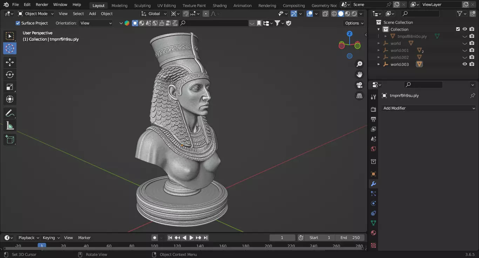The width and height of the screenshot is (479, 258).
Task: Open the Modifiers properties tab
Action: tap(373, 184)
